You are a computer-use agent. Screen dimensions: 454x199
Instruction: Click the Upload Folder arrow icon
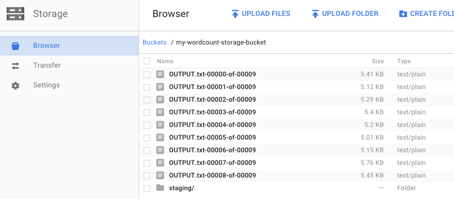(315, 14)
